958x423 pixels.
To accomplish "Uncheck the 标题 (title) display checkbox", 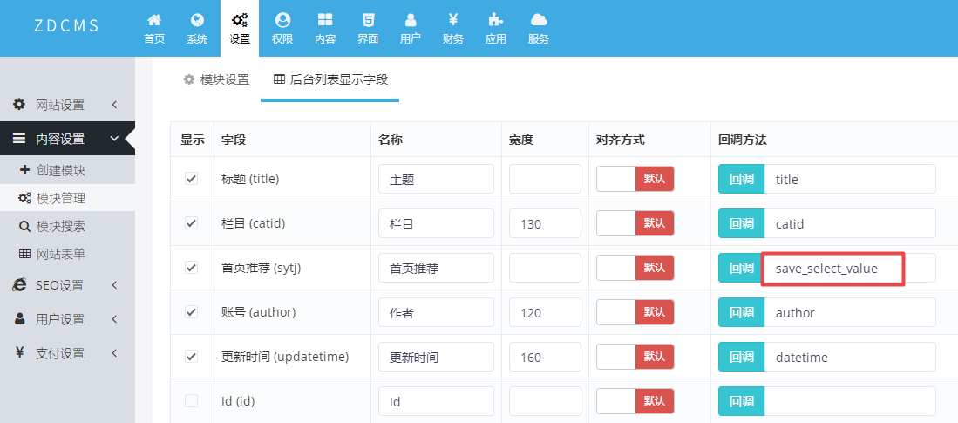I will pyautogui.click(x=191, y=179).
